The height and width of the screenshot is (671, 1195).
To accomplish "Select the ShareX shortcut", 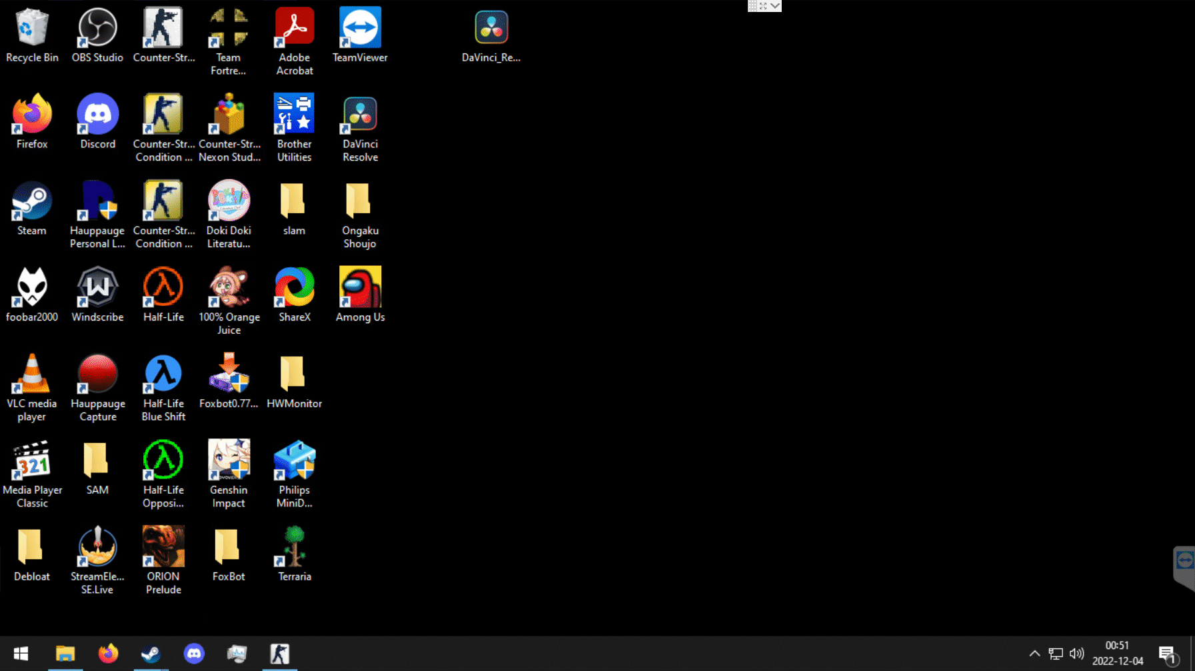I will (x=295, y=295).
